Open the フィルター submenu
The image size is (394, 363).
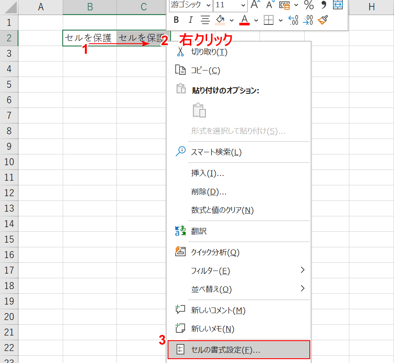pos(211,271)
